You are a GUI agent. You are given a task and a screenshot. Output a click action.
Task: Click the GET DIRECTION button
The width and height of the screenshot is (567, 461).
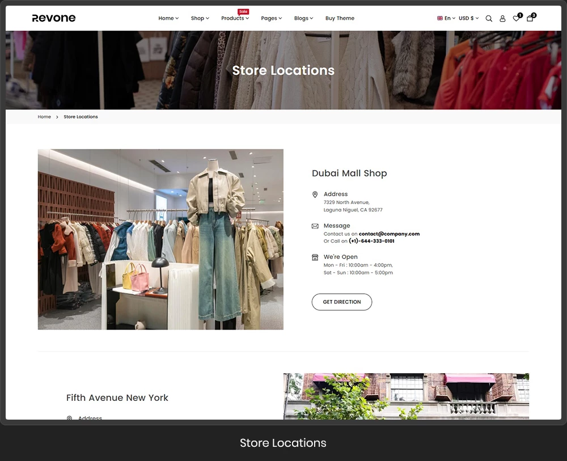click(341, 302)
